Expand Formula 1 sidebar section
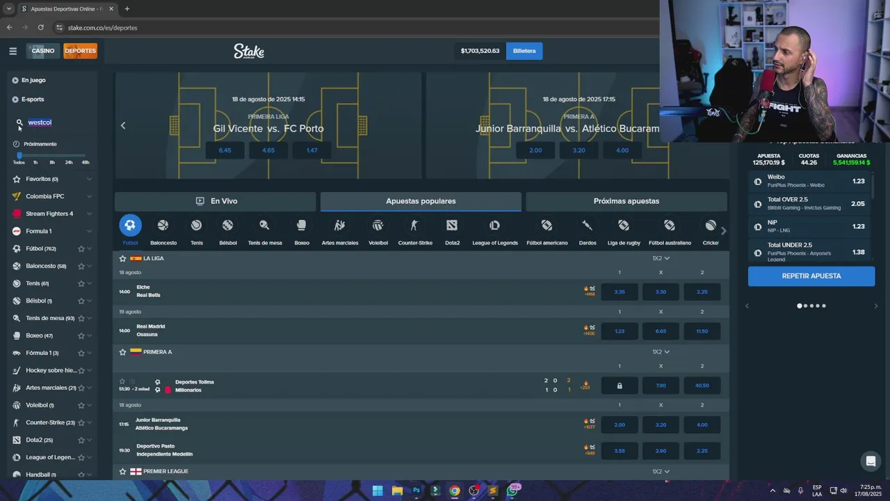 tap(89, 231)
